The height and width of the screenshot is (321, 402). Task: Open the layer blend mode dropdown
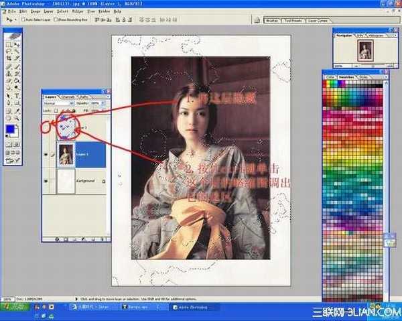(58, 104)
